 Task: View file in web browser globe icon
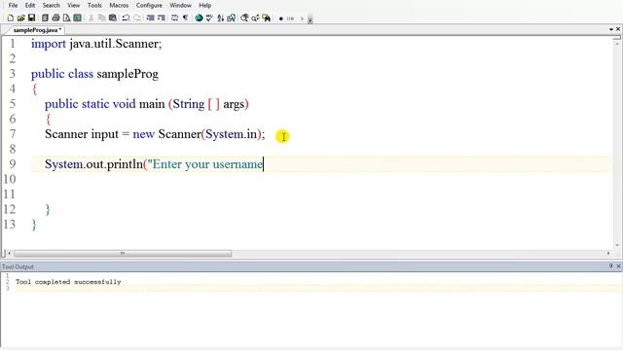point(199,17)
